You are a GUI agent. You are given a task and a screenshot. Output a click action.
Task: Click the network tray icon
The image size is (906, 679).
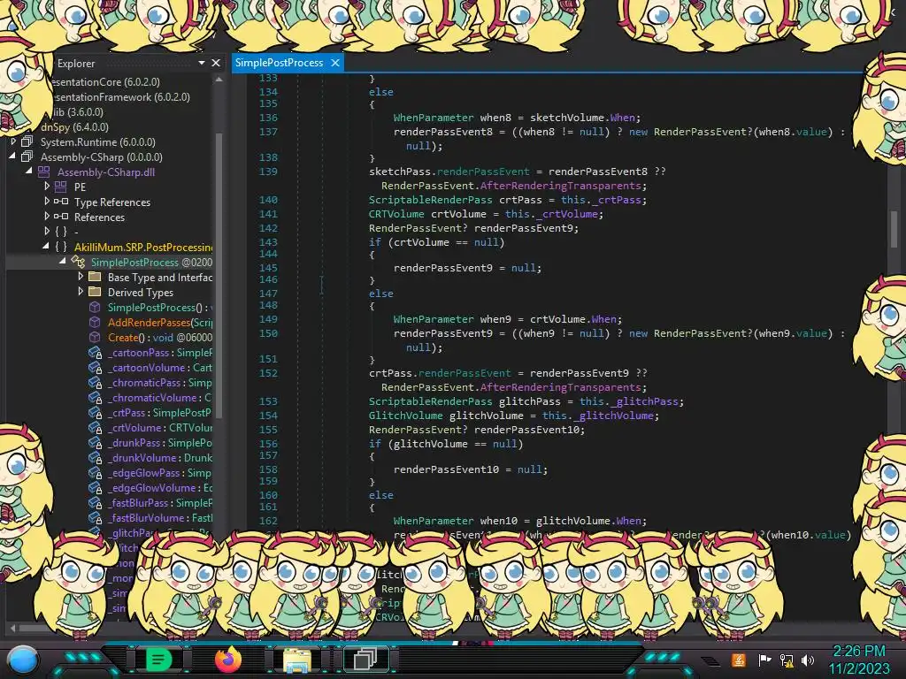coord(786,660)
